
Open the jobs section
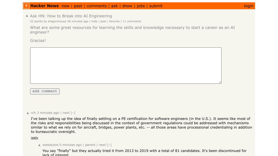[x=141, y=6]
